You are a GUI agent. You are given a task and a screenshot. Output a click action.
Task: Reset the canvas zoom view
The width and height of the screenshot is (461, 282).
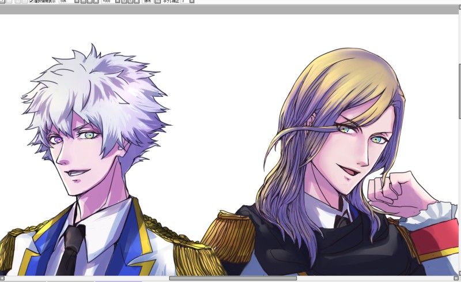point(96,1)
